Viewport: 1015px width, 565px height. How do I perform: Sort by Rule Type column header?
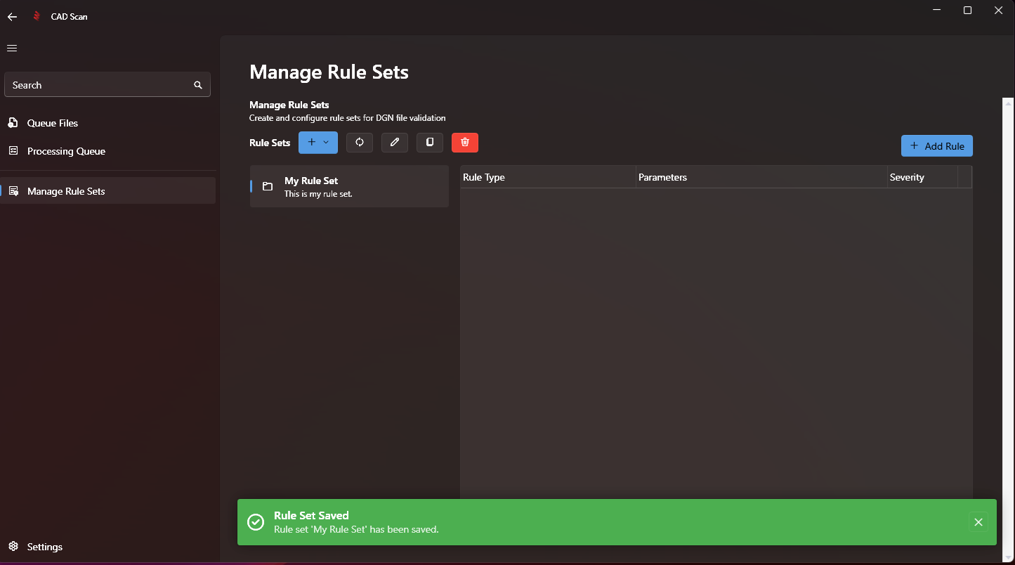point(484,177)
